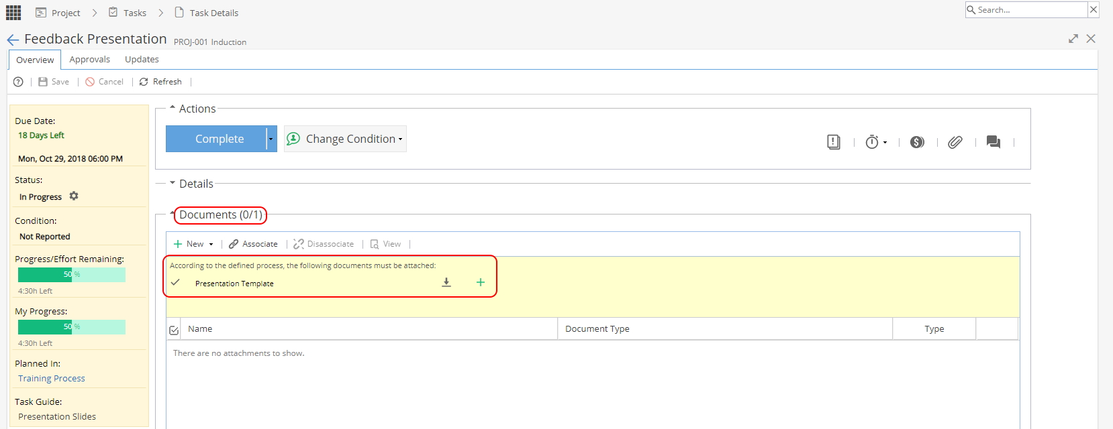Image resolution: width=1113 pixels, height=429 pixels.
Task: Open the apps grid menu icon
Action: pos(13,13)
